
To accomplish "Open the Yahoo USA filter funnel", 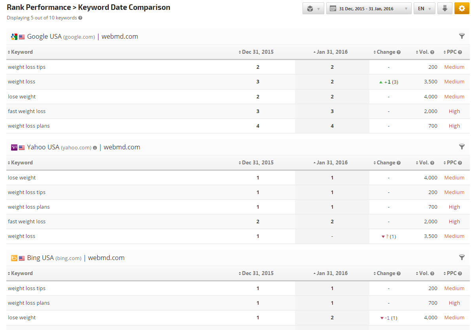I will (462, 147).
